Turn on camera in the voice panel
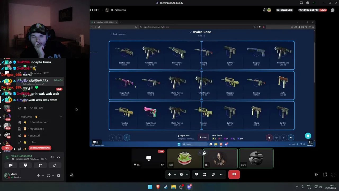Screen dimensions: 339x191 [x=11, y=165]
